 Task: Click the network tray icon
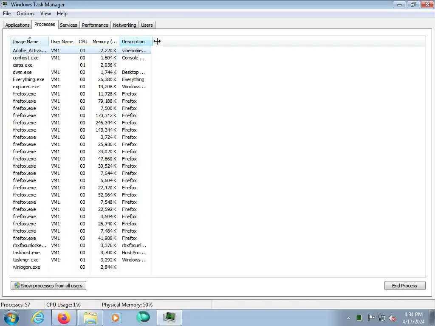(x=382, y=318)
